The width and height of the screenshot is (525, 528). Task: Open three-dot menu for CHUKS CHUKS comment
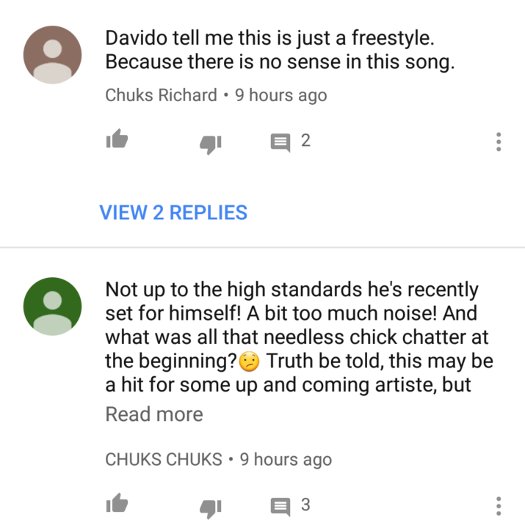pyautogui.click(x=499, y=506)
